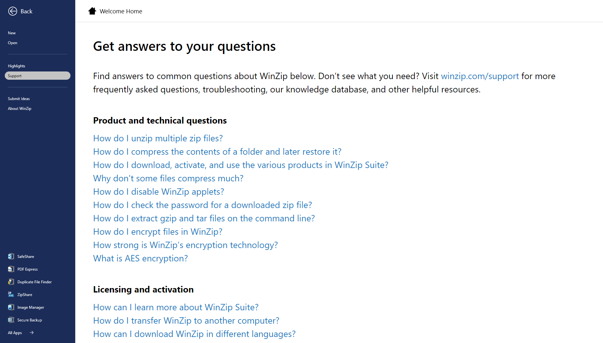The image size is (603, 343).
Task: Click the Back arrow icon
Action: click(13, 11)
